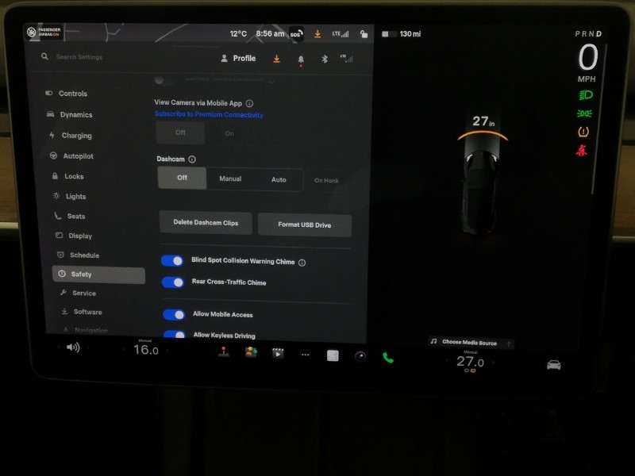Viewport: 635px width, 476px height.
Task: Tap the Search Settings field
Action: (x=79, y=56)
